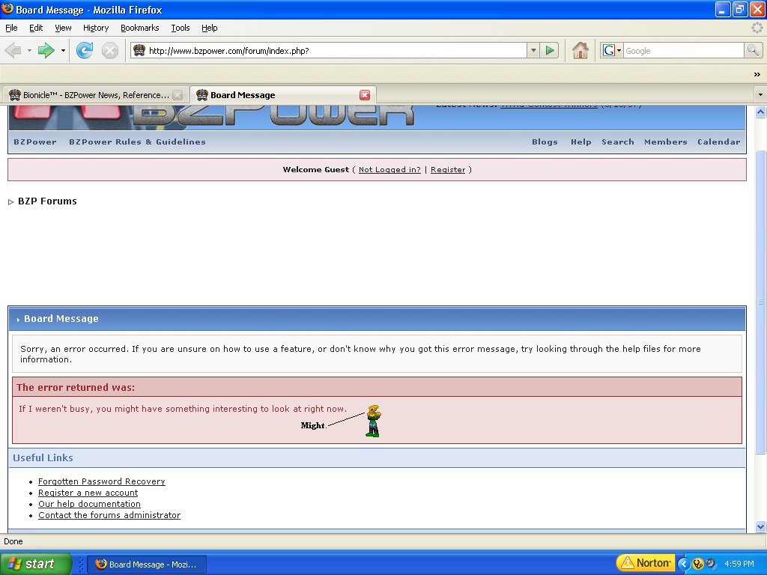This screenshot has height=575, width=767.
Task: Open the Calendar navigation link
Action: click(x=719, y=142)
